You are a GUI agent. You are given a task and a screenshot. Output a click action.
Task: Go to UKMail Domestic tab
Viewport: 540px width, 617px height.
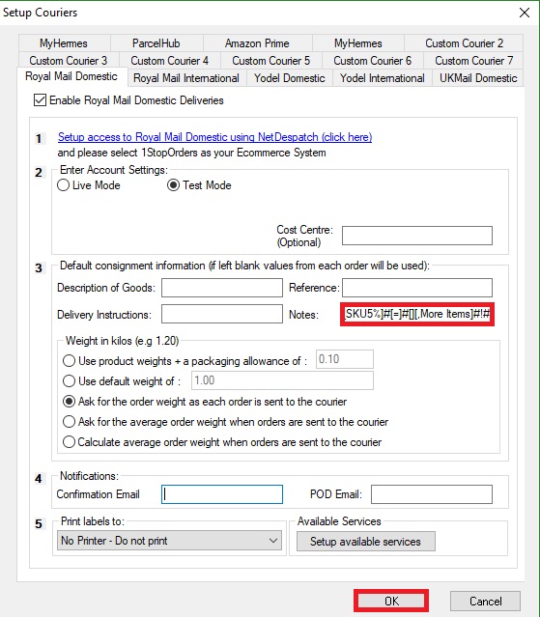click(x=478, y=78)
